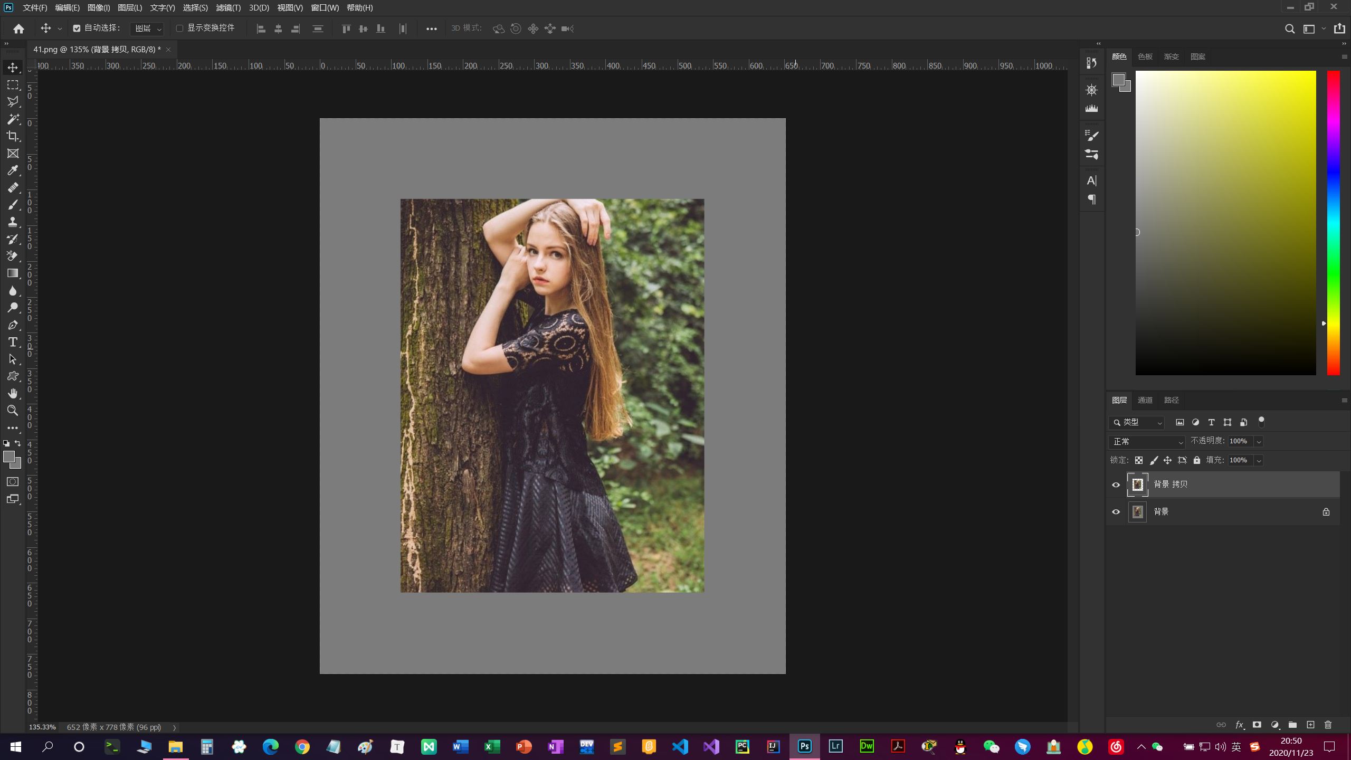Select the Healing Brush tool
The height and width of the screenshot is (760, 1351).
13,188
